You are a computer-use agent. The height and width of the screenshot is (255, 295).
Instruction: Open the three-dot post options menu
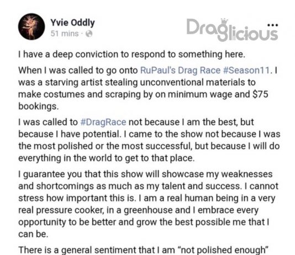[x=272, y=25]
